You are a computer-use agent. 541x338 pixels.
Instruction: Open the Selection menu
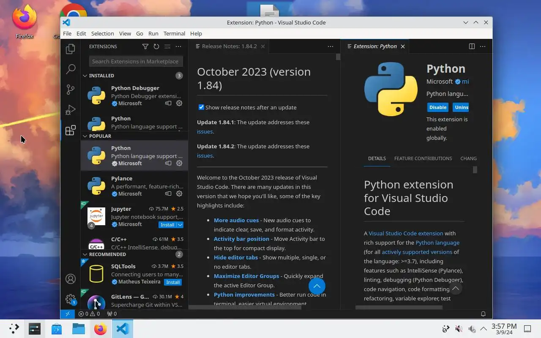tap(103, 33)
